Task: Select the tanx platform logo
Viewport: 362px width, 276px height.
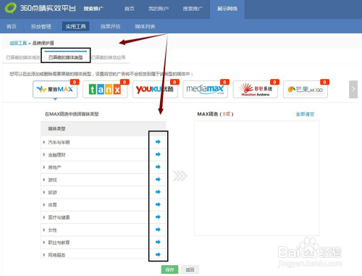Action: 105,89
